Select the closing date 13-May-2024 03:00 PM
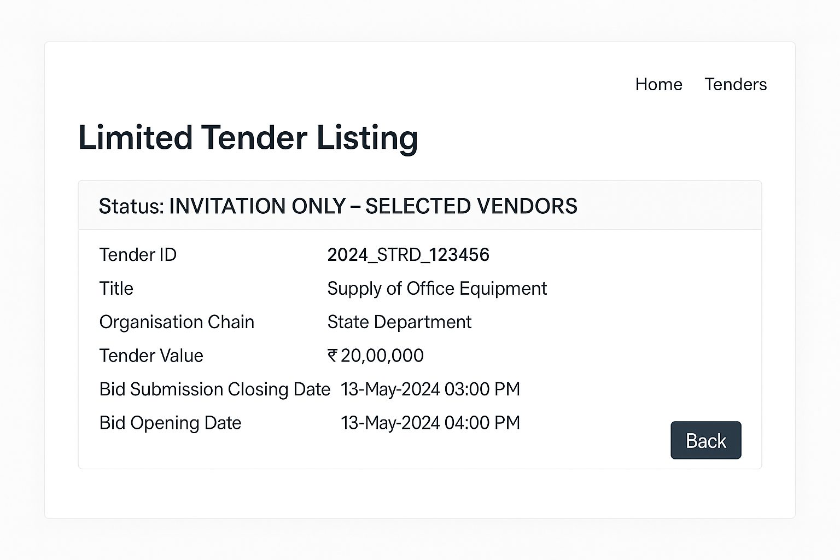 click(x=430, y=389)
